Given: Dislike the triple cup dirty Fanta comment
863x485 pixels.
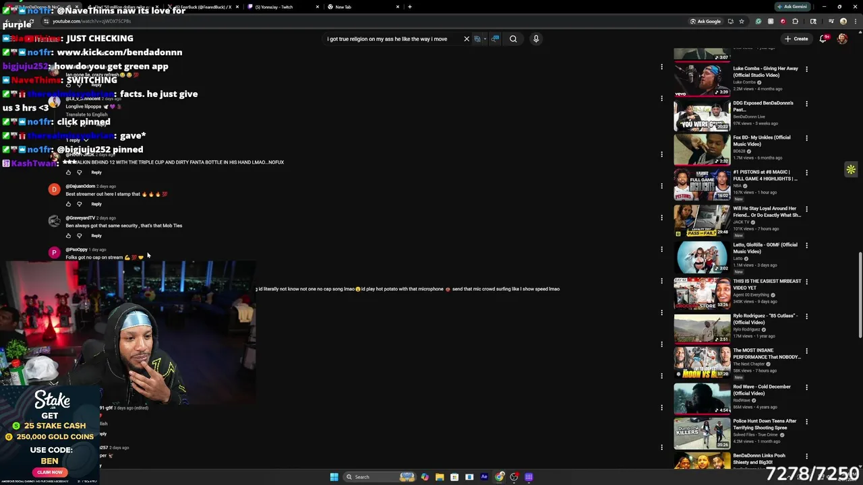Looking at the screenshot, I should click(x=80, y=172).
